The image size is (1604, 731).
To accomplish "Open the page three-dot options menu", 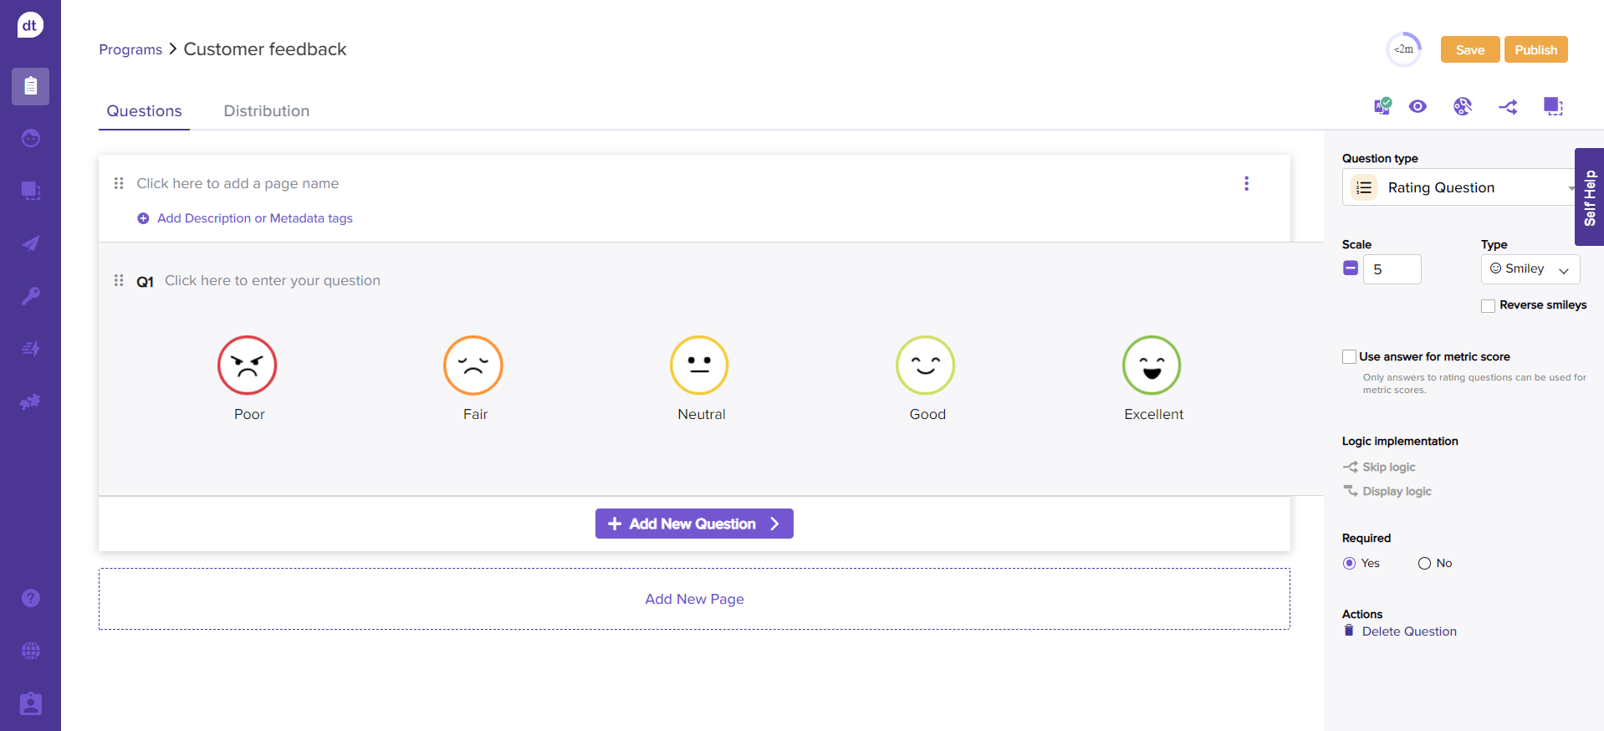I will 1246,183.
